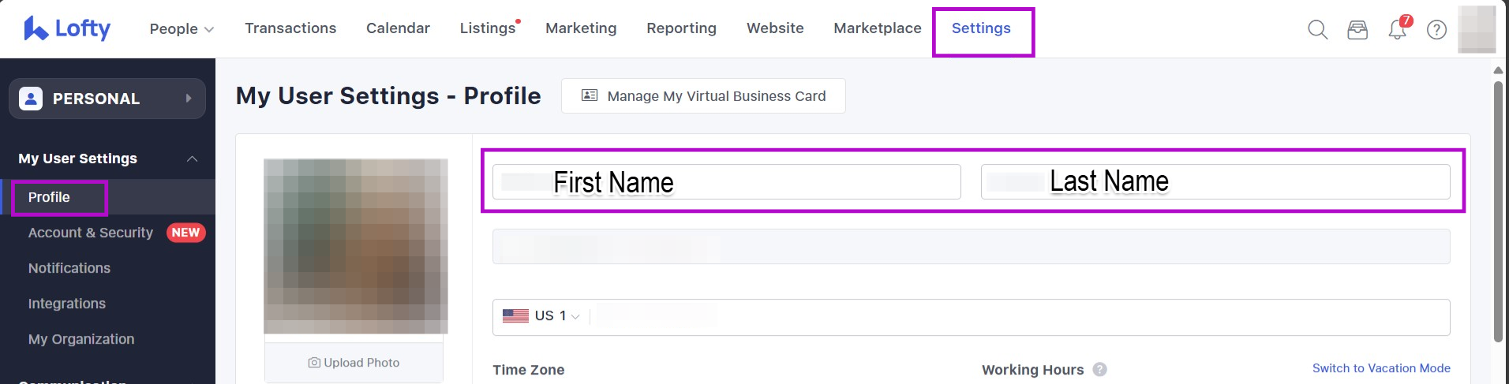Image resolution: width=1509 pixels, height=384 pixels.
Task: Collapse the My User Settings section
Action: coord(192,158)
